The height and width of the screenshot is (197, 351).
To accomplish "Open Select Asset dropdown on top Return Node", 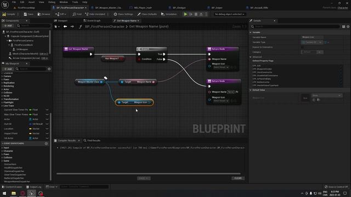I will pyautogui.click(x=220, y=67).
